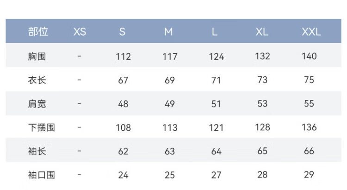347x190 pixels.
Task: Click the 衣长 value 71 for size L
Action: (216, 80)
